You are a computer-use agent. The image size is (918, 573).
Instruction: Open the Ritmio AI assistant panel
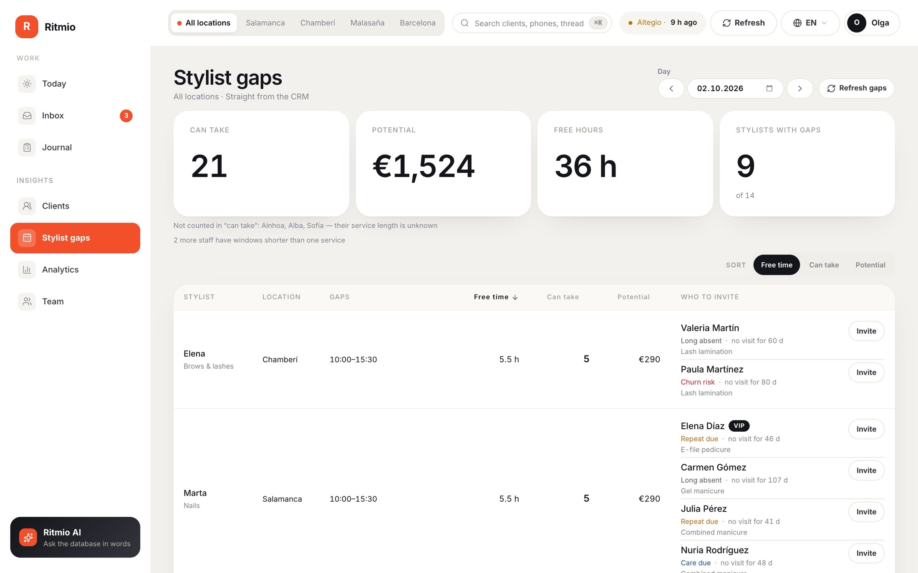tap(75, 537)
